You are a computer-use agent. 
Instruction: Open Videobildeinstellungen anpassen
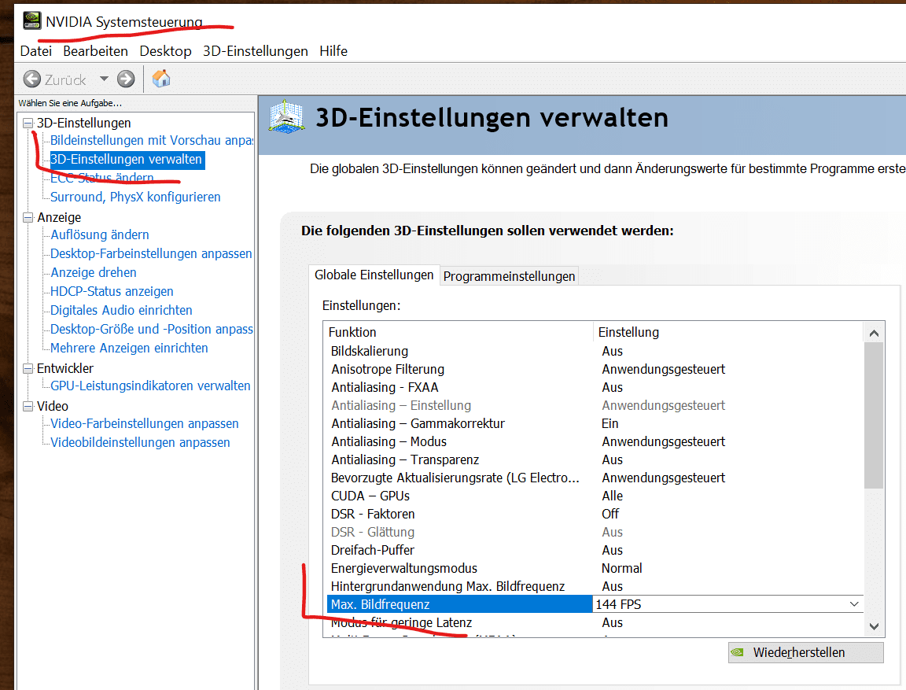(x=141, y=442)
